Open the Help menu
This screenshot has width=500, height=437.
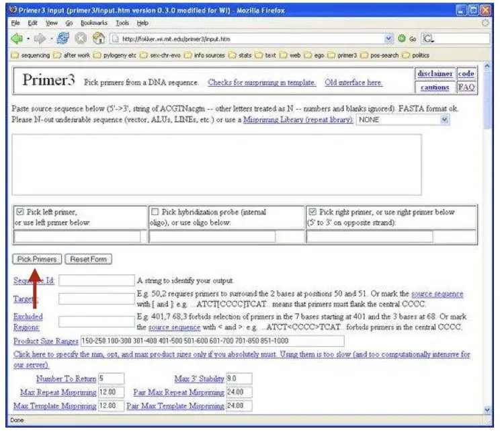142,23
